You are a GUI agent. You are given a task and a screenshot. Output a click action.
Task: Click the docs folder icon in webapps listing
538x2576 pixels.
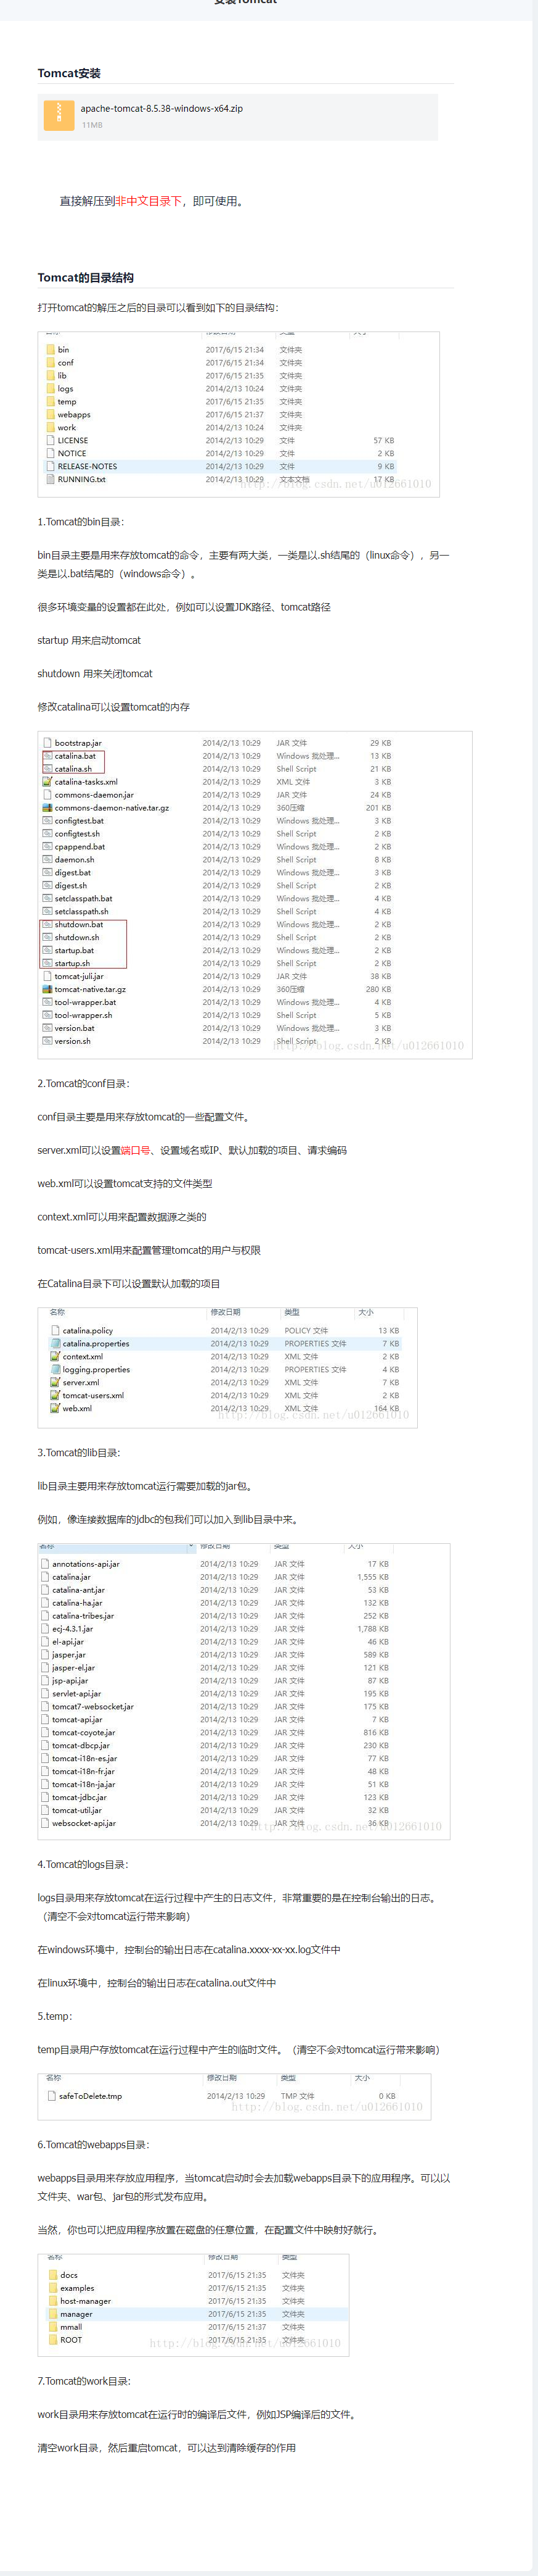pos(53,2276)
